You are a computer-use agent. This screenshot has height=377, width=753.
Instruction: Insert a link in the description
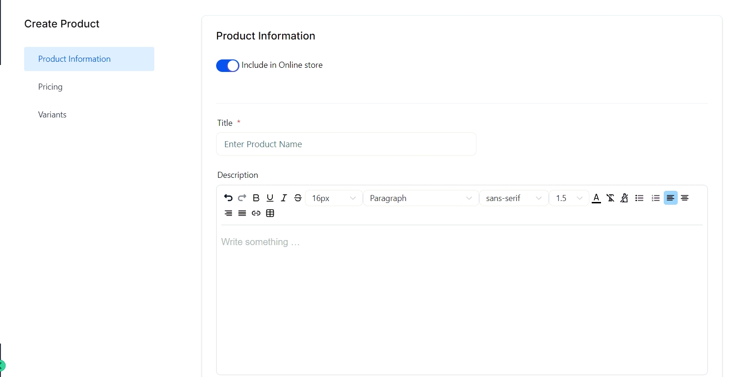point(256,214)
